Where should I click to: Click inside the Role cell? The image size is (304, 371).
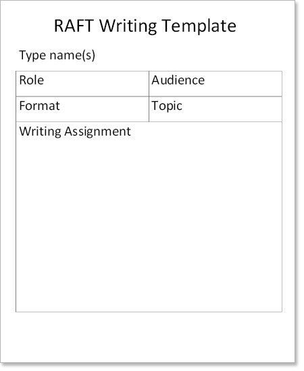coord(82,84)
